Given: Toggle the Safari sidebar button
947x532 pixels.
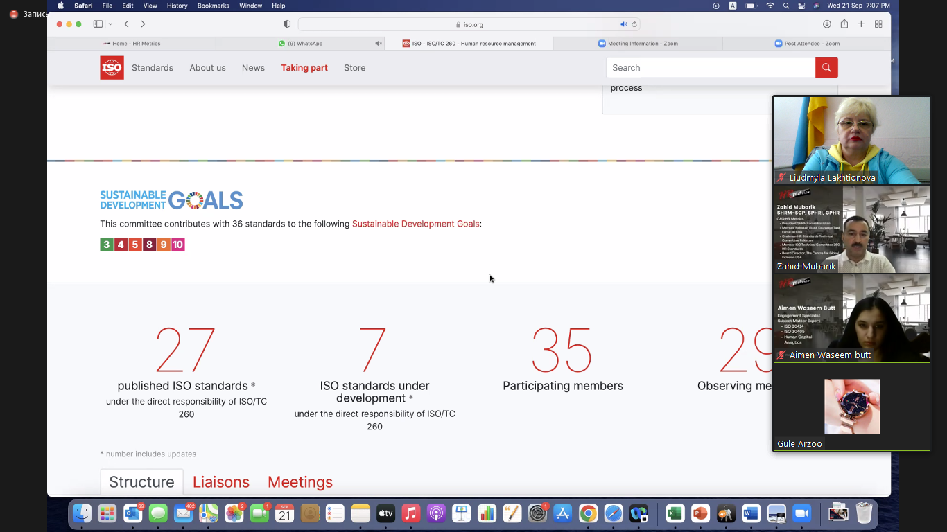Looking at the screenshot, I should (x=98, y=24).
